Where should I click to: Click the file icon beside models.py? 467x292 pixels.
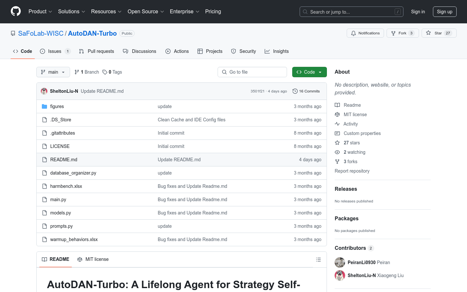(44, 213)
